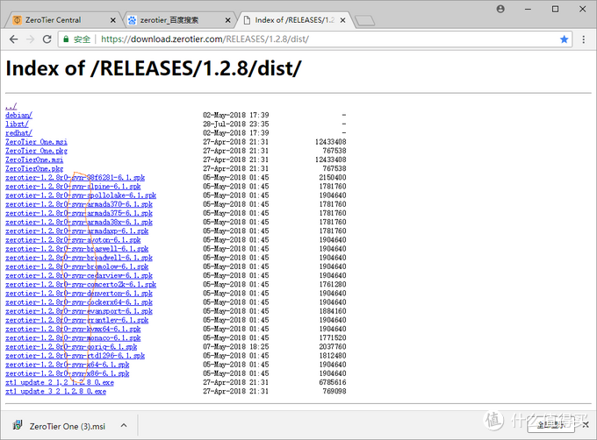
Task: Open the redhat/ directory link
Action: pos(18,133)
